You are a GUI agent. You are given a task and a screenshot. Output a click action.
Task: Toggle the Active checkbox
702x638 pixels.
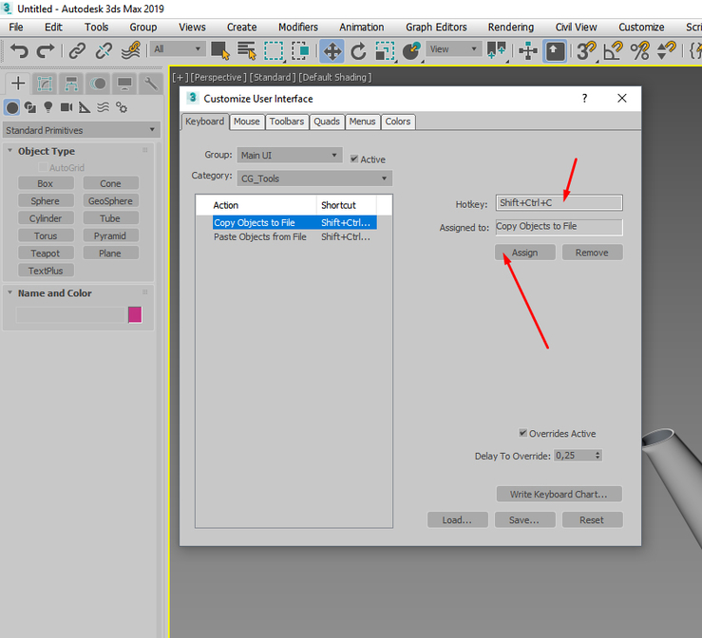click(x=354, y=159)
